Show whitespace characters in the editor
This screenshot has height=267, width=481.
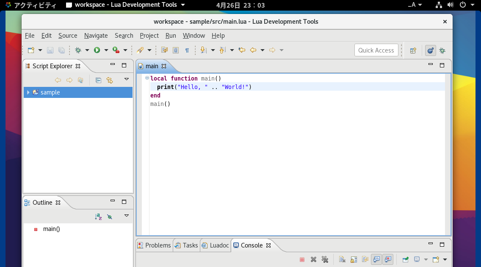coord(187,50)
